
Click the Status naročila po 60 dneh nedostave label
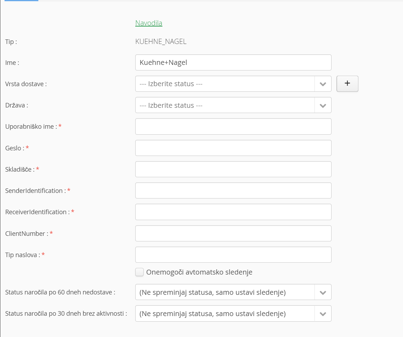(60, 292)
